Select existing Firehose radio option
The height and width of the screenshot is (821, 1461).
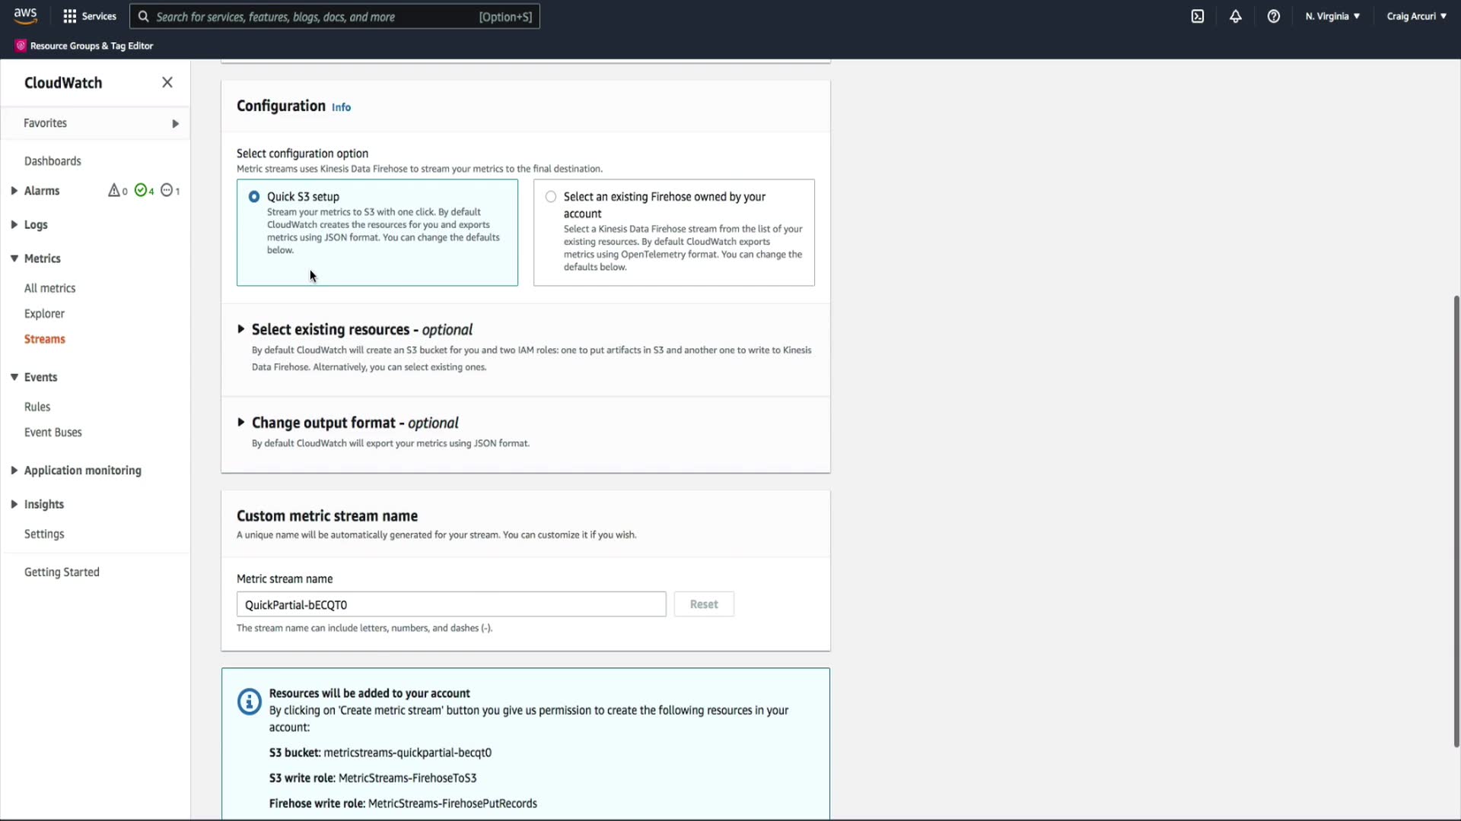551,197
